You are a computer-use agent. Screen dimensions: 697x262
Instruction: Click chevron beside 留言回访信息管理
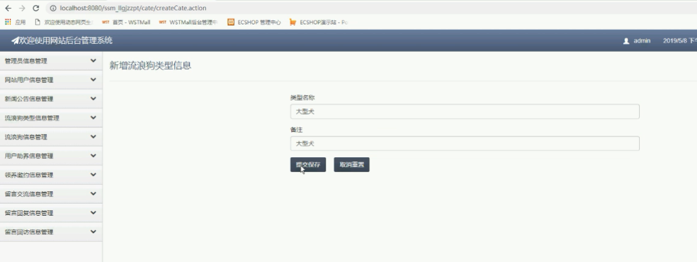coord(93,232)
